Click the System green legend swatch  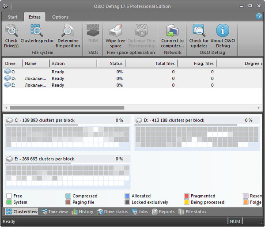(x=9, y=202)
